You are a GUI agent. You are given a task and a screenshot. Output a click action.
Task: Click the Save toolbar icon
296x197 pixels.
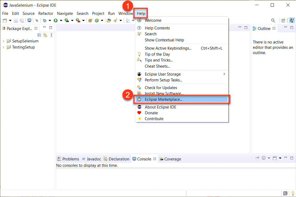(16, 20)
